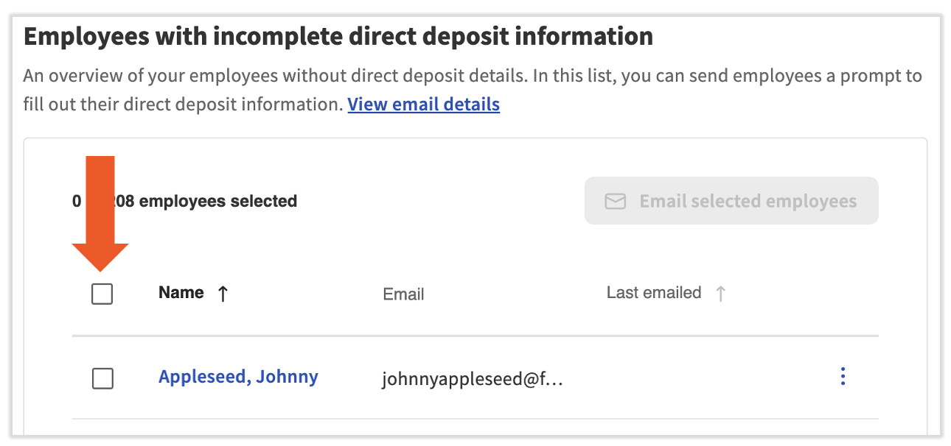This screenshot has height=446, width=951.
Task: Open the three-dot menu for Johnny Appleseed
Action: click(x=843, y=377)
